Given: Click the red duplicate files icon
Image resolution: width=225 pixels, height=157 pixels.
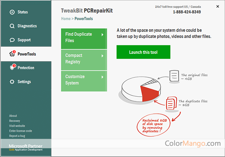Looking at the screenshot, I should click(171, 103).
